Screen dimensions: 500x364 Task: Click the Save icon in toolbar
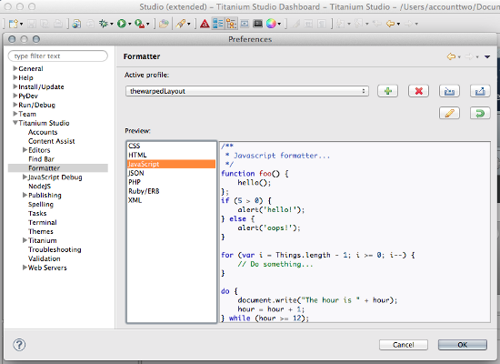[x=31, y=24]
